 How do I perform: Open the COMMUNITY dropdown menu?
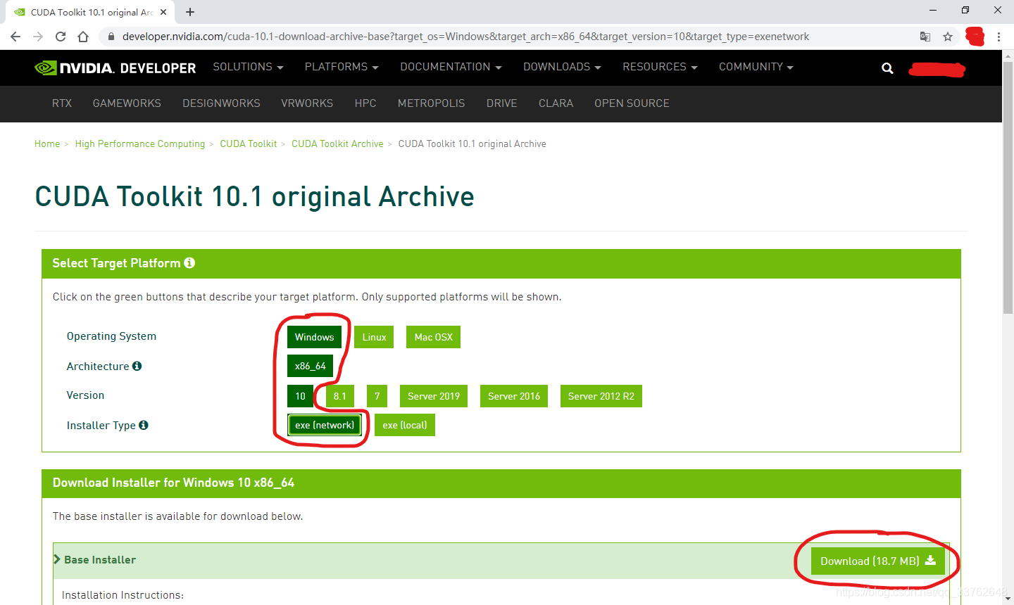(x=756, y=67)
